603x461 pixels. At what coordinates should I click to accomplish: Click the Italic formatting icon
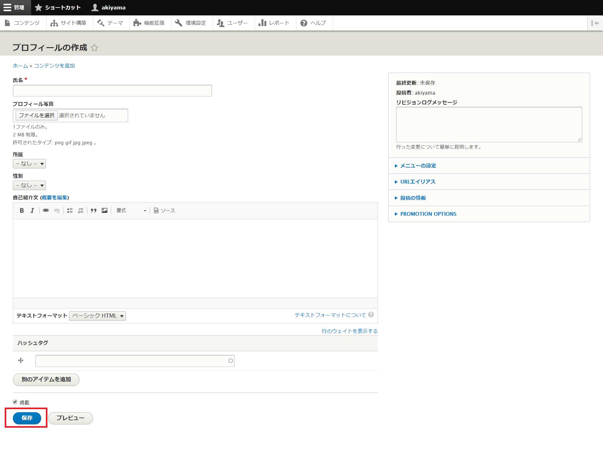tap(32, 211)
